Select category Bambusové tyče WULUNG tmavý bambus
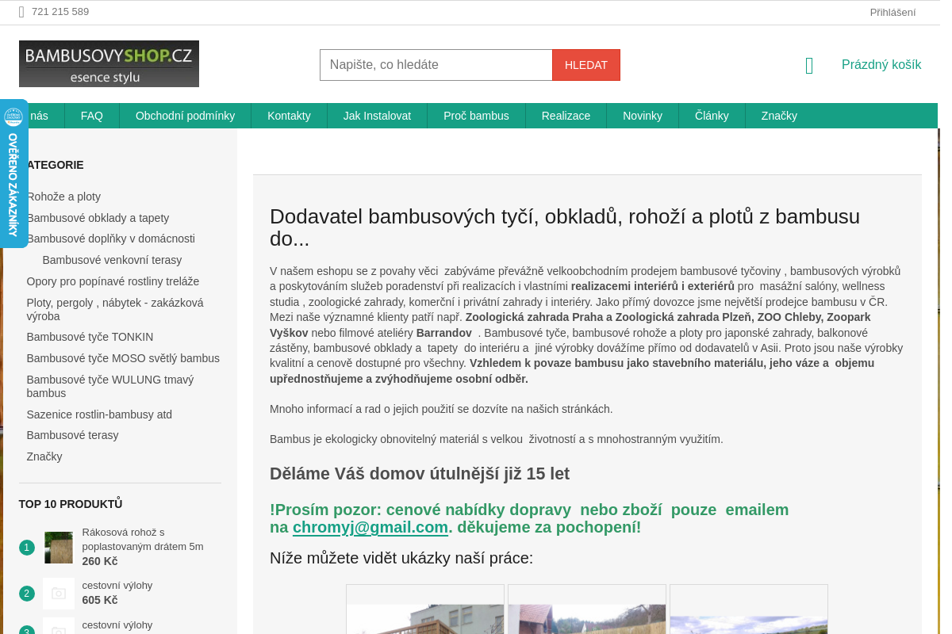 (x=110, y=386)
